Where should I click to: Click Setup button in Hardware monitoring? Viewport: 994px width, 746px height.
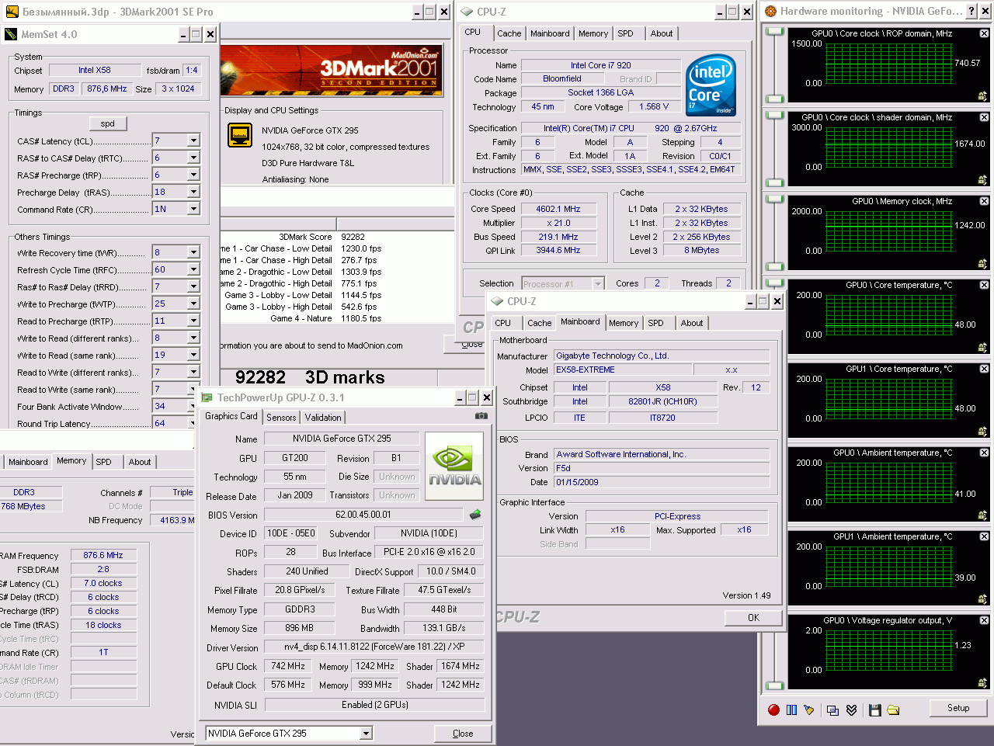(x=958, y=708)
